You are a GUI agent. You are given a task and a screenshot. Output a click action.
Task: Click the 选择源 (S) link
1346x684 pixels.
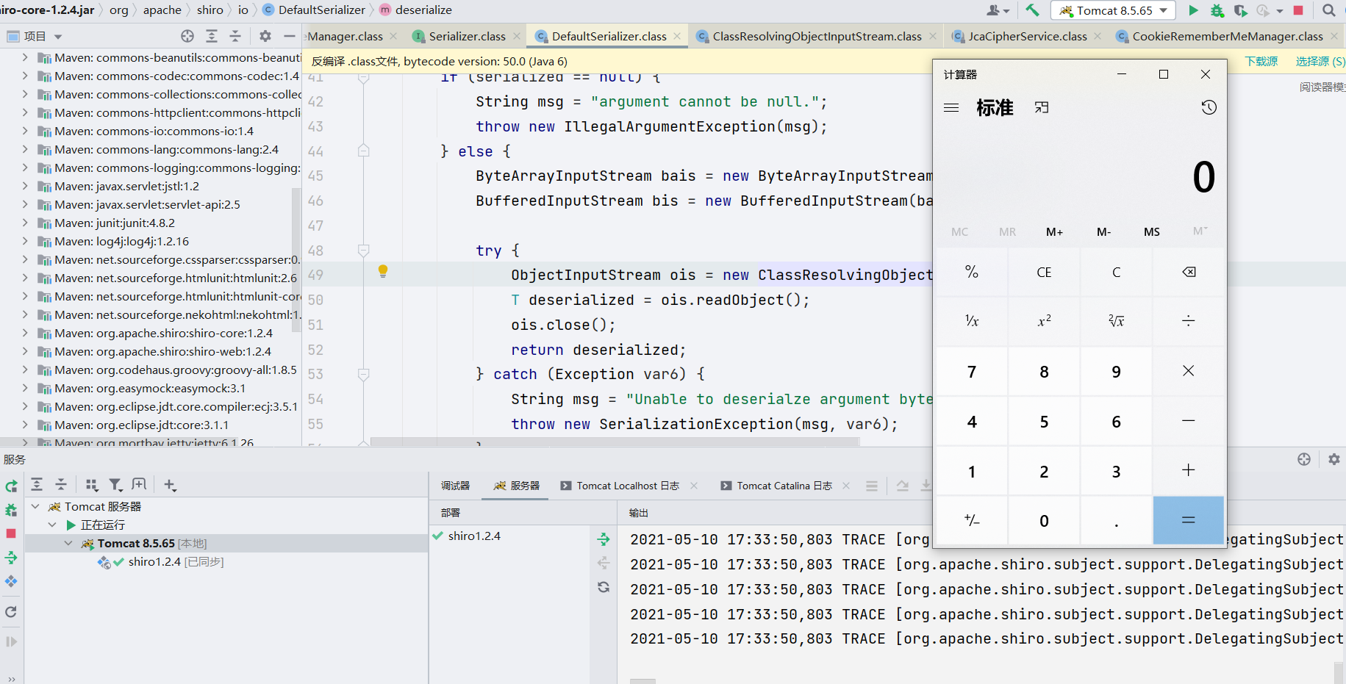tap(1320, 62)
